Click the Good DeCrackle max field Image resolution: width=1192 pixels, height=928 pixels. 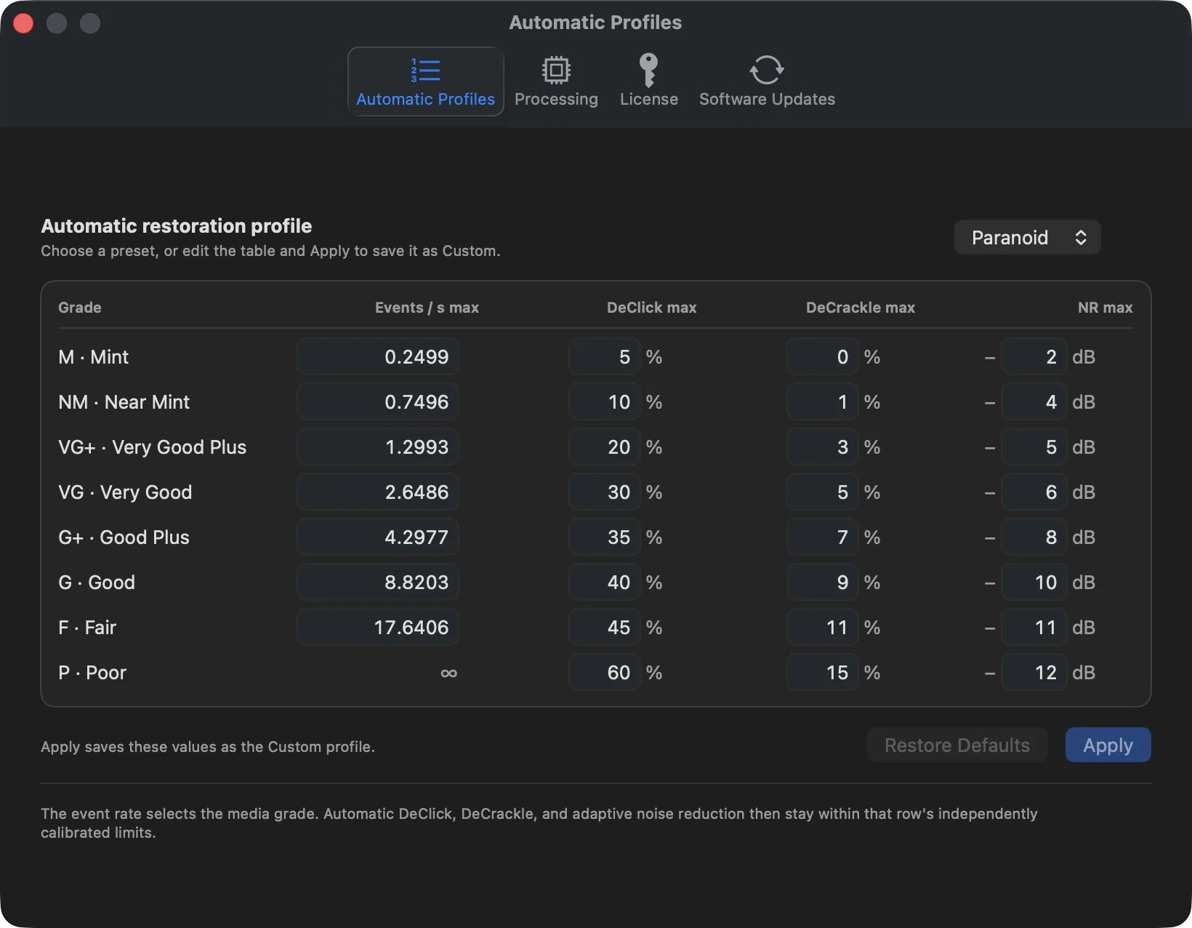click(822, 582)
